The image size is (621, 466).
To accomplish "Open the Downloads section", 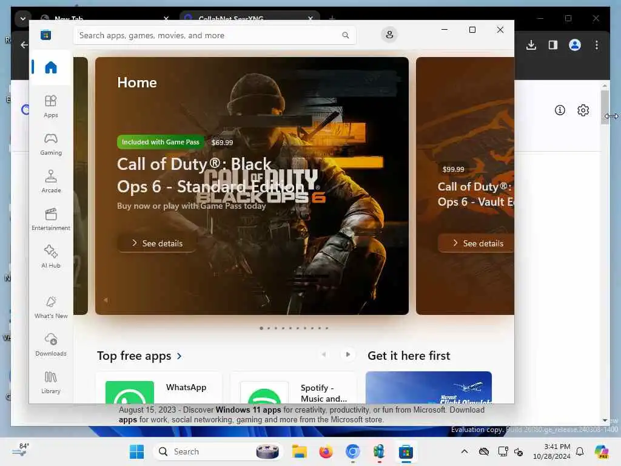I will tap(51, 345).
